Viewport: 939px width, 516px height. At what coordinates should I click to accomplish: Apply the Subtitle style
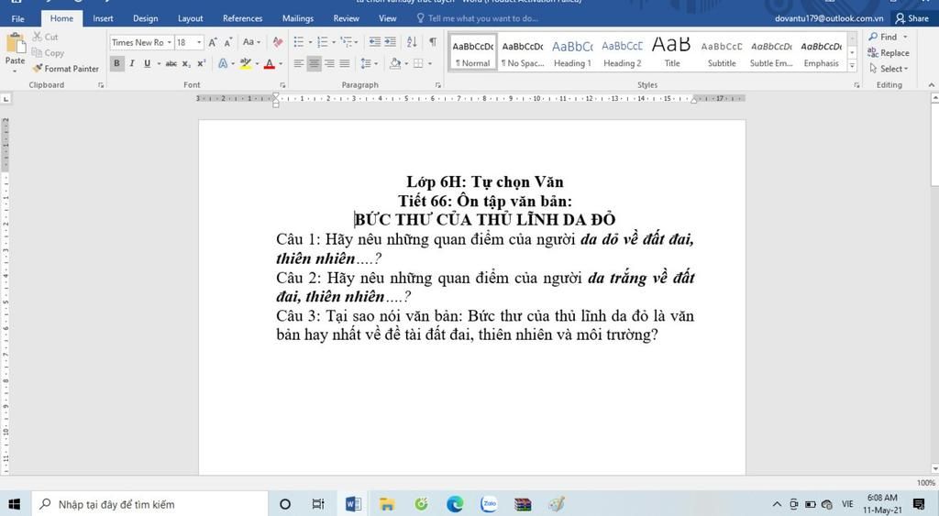tap(722, 52)
